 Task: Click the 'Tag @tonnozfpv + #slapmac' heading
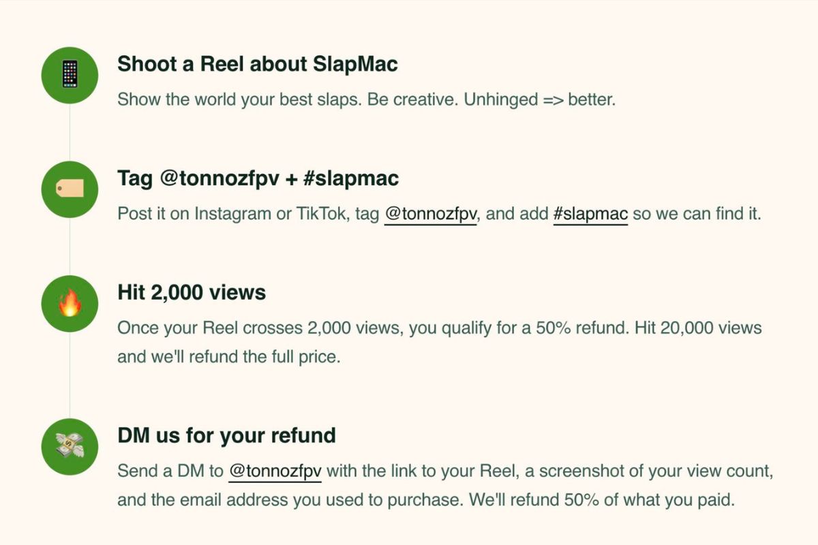pos(258,178)
